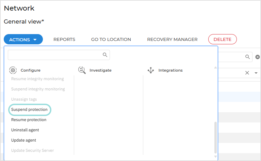
Task: Select Suspend protection
Action: (x=29, y=109)
